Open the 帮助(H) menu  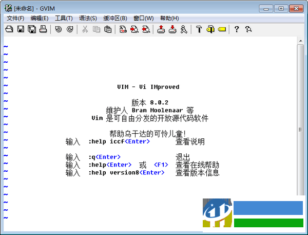click(x=169, y=19)
